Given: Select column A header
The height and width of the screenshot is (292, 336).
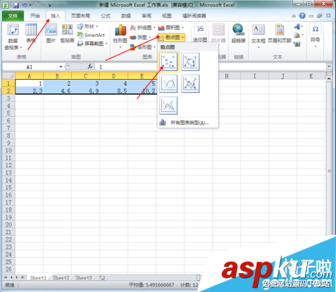Looking at the screenshot, I should click(x=29, y=76).
